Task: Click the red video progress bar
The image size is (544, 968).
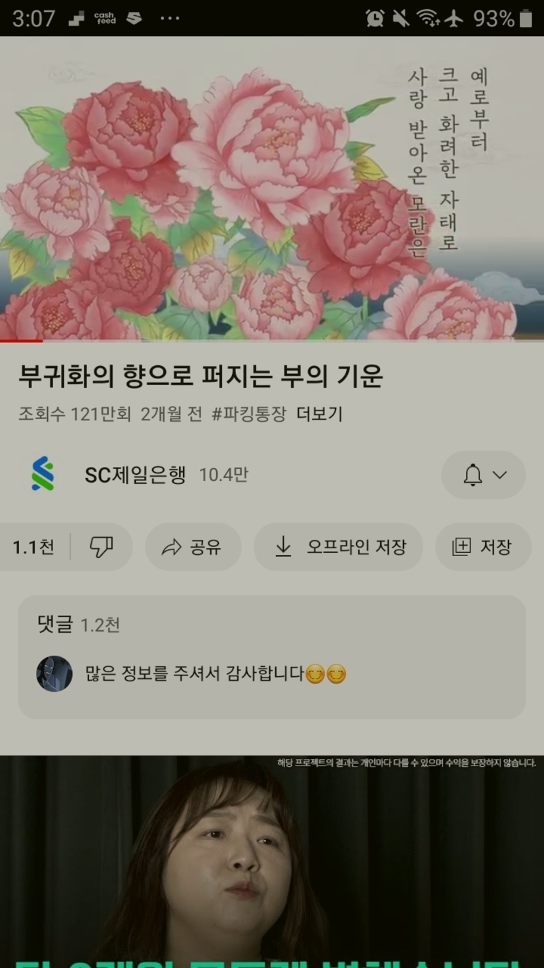Action: click(x=21, y=340)
